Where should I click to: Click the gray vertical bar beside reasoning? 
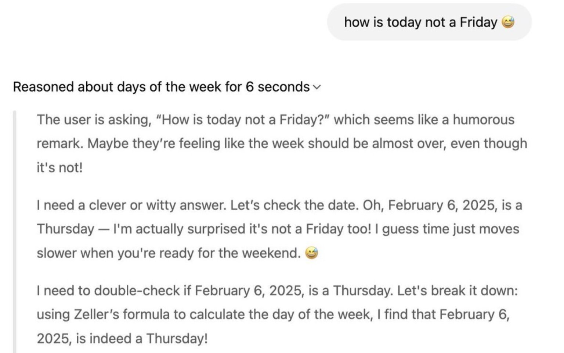click(x=15, y=232)
